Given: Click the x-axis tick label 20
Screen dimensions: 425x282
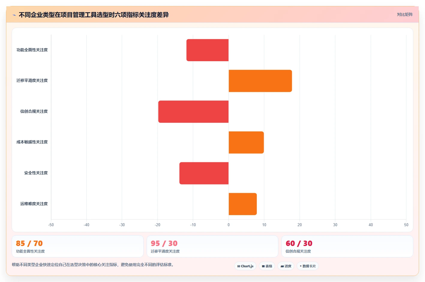Looking at the screenshot, I should (300, 225).
